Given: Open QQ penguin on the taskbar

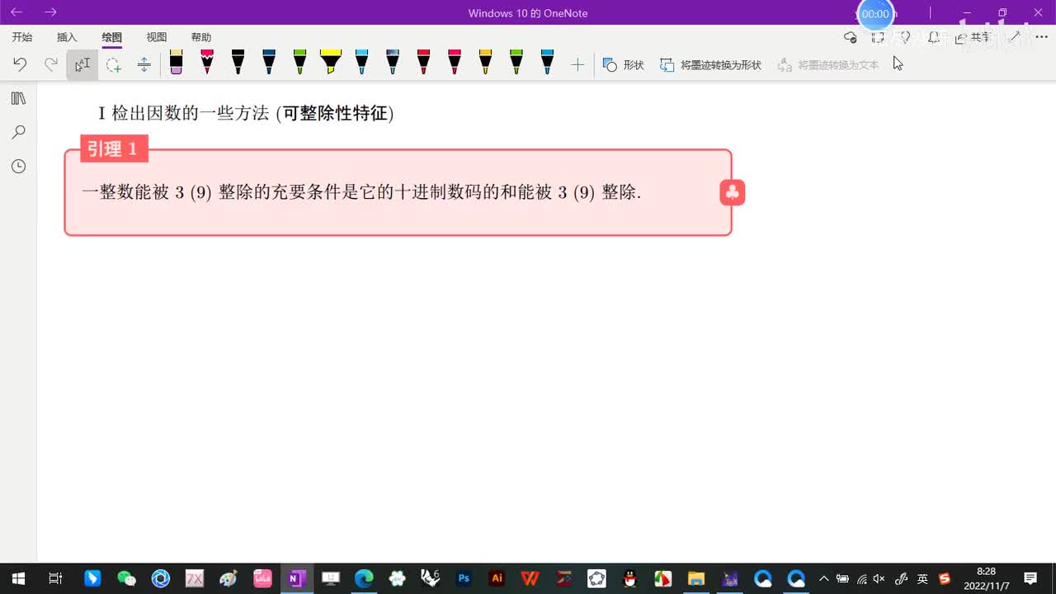Looking at the screenshot, I should click(x=629, y=578).
